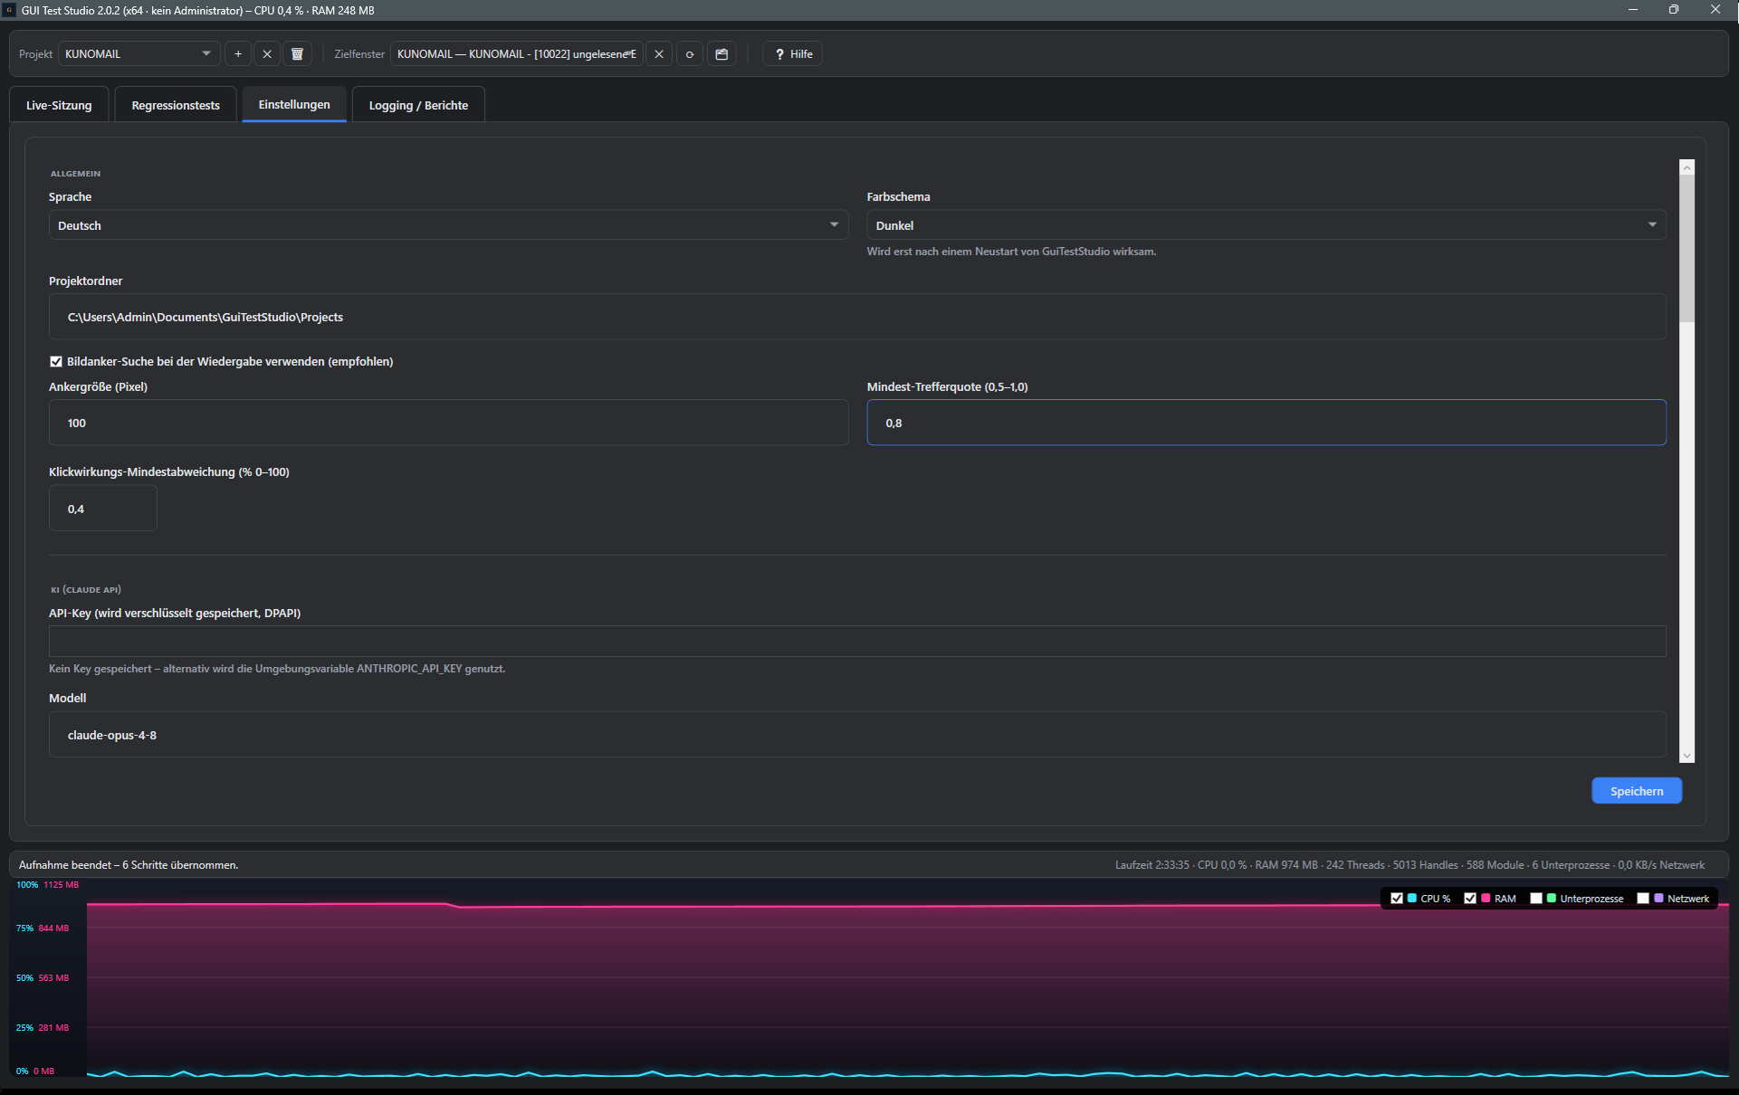Refresh the target window list

click(690, 54)
